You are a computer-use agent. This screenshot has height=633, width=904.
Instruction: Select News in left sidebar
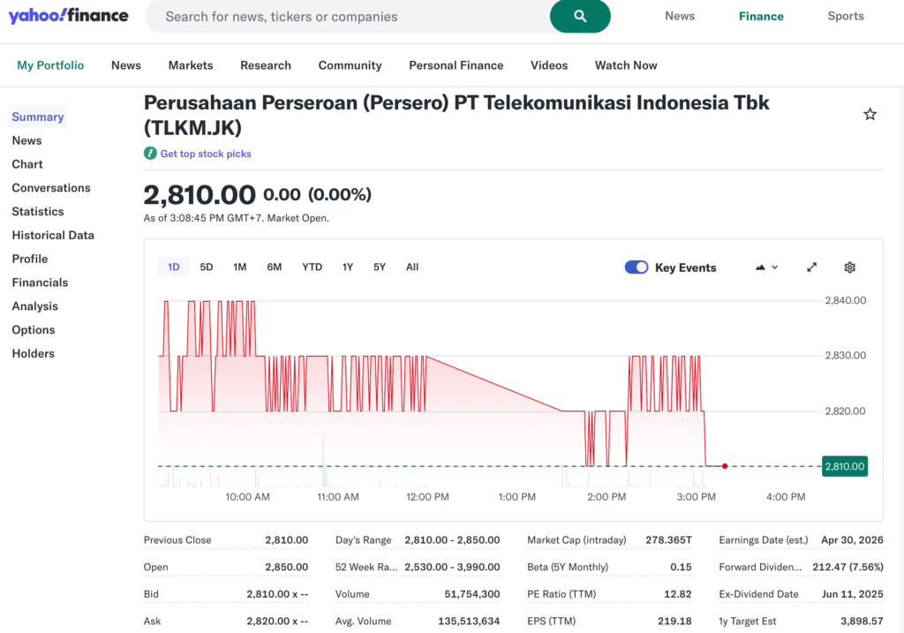click(x=27, y=140)
